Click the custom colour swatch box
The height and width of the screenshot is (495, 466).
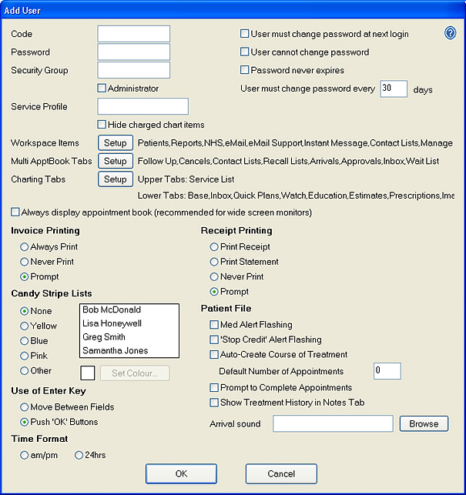pos(88,373)
